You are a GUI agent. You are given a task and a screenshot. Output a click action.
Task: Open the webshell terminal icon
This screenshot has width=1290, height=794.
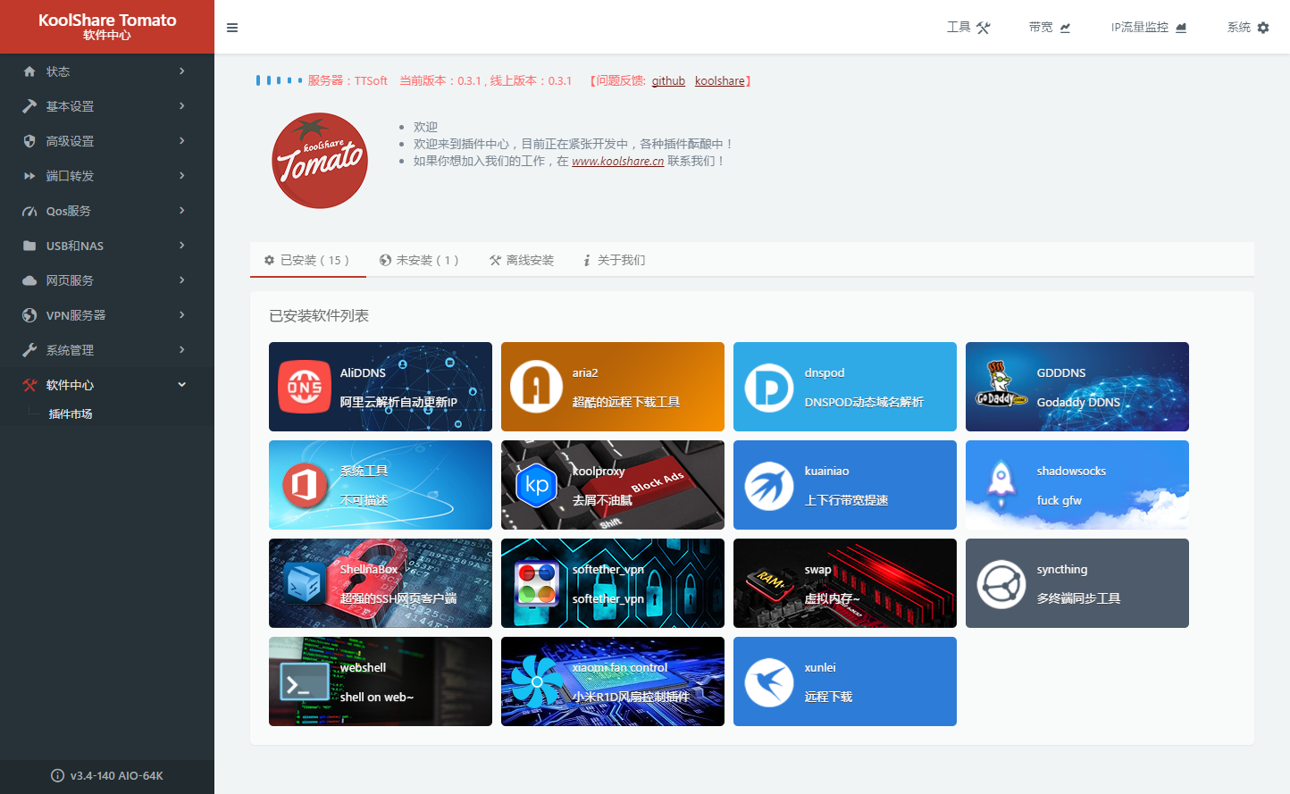point(305,683)
